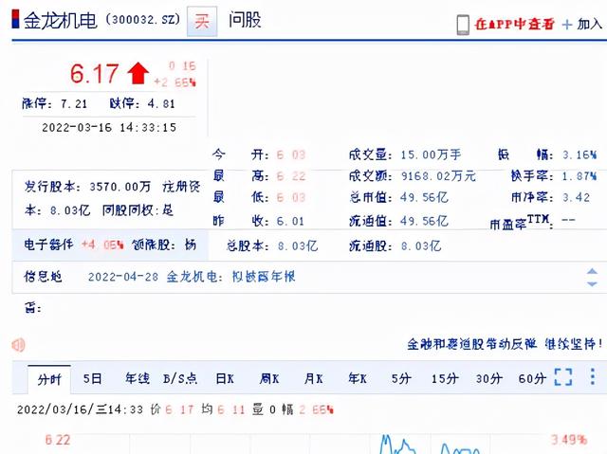This screenshot has width=607, height=454.
Task: Open the 电子器件 sector link
Action: tap(48, 245)
